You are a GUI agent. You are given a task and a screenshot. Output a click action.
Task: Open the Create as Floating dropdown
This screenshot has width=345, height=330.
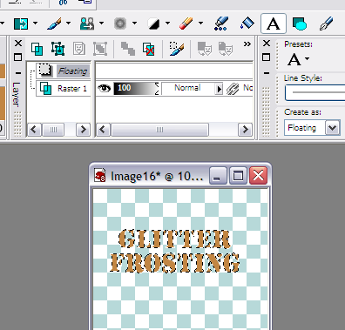click(333, 128)
